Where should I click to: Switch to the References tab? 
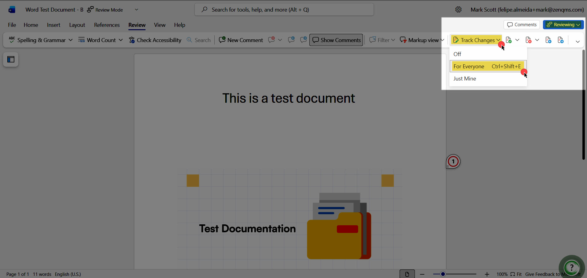[x=107, y=25]
